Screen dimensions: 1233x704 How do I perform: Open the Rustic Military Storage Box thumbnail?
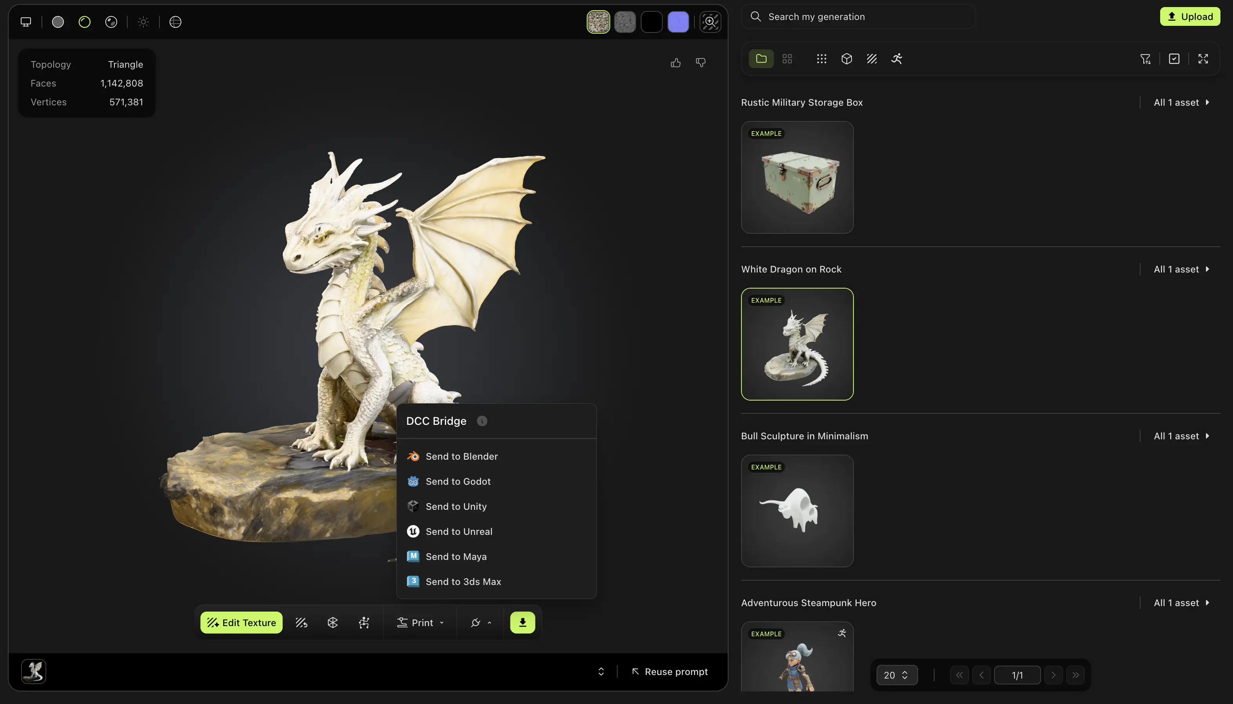pyautogui.click(x=797, y=177)
